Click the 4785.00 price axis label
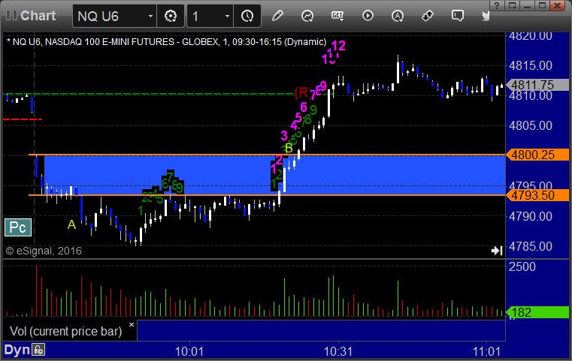Screen dimensions: 572x361 point(531,246)
